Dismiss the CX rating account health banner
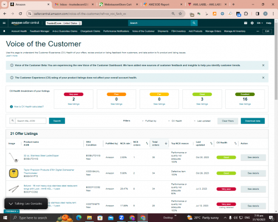 pos(263,78)
